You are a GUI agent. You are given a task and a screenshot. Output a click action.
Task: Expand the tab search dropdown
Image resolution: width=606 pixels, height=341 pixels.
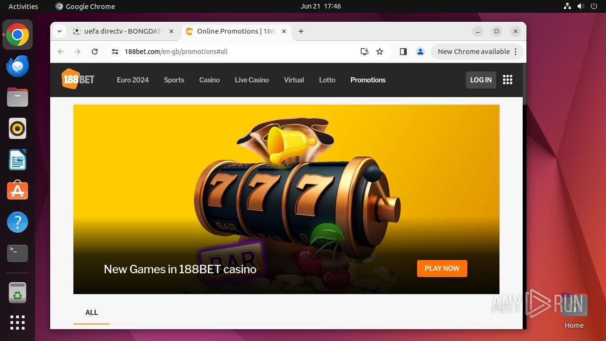tap(59, 31)
